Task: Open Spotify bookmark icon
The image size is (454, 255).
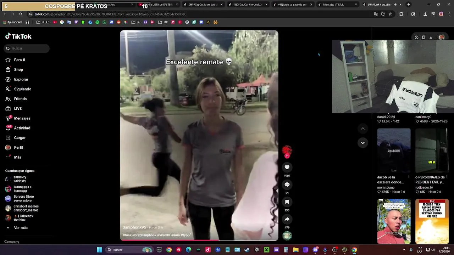Action: pyautogui.click(x=97, y=22)
